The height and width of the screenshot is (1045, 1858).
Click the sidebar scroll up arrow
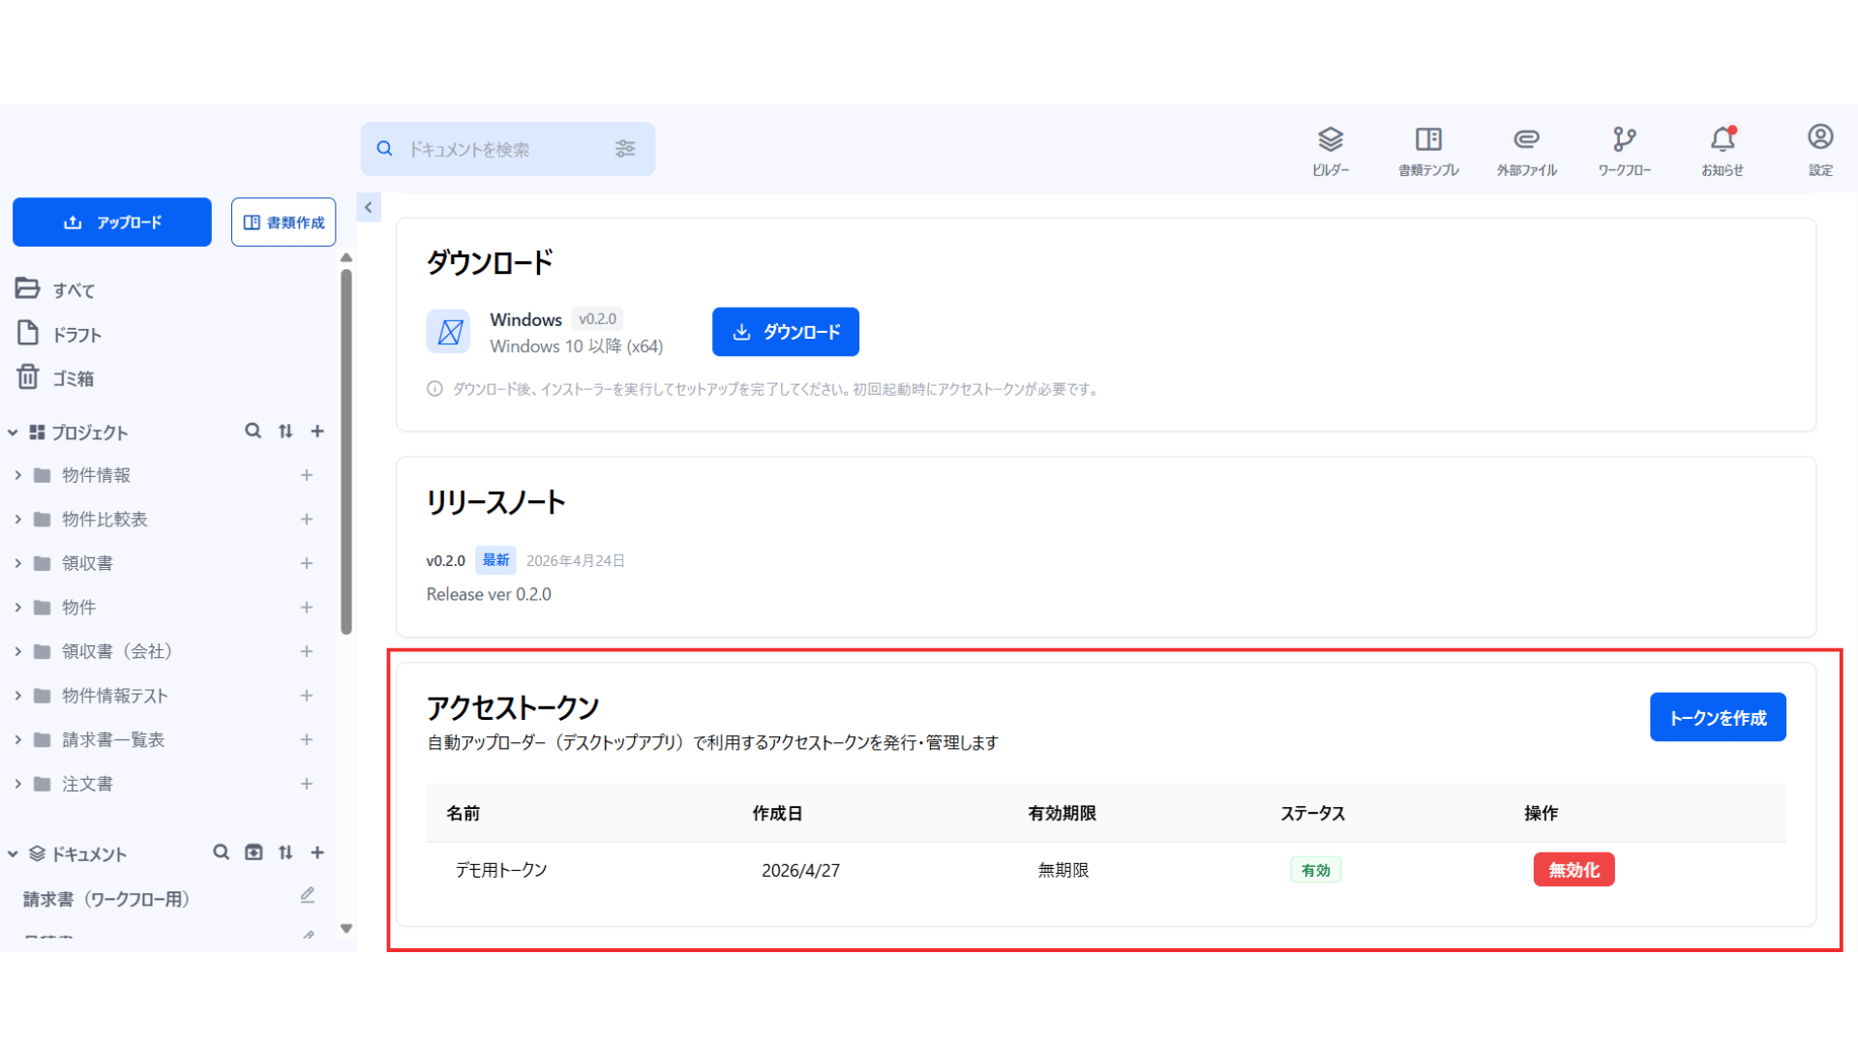click(346, 257)
